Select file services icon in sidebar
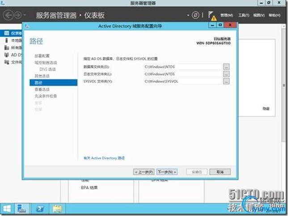This screenshot has height=216, width=288. pos(7,62)
